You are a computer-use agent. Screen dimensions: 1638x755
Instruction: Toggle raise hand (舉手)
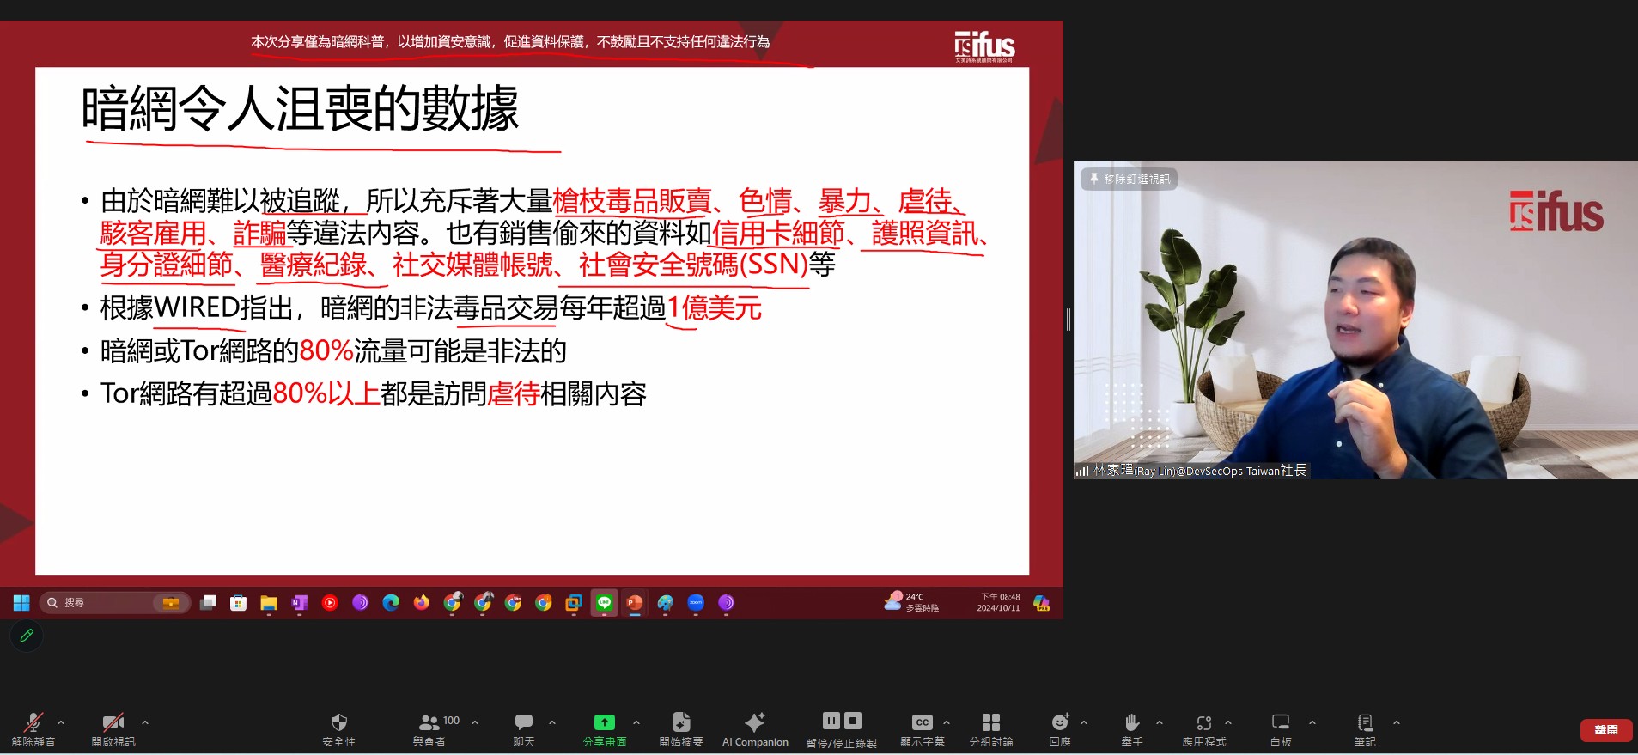tap(1131, 722)
